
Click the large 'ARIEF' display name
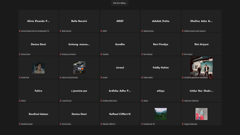[x=120, y=21]
